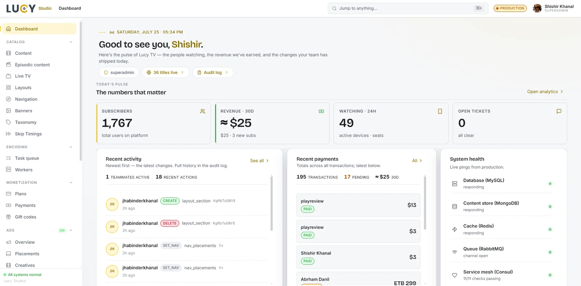This screenshot has height=286, width=581.
Task: Click the Skip Timings sidebar icon
Action: point(8,134)
